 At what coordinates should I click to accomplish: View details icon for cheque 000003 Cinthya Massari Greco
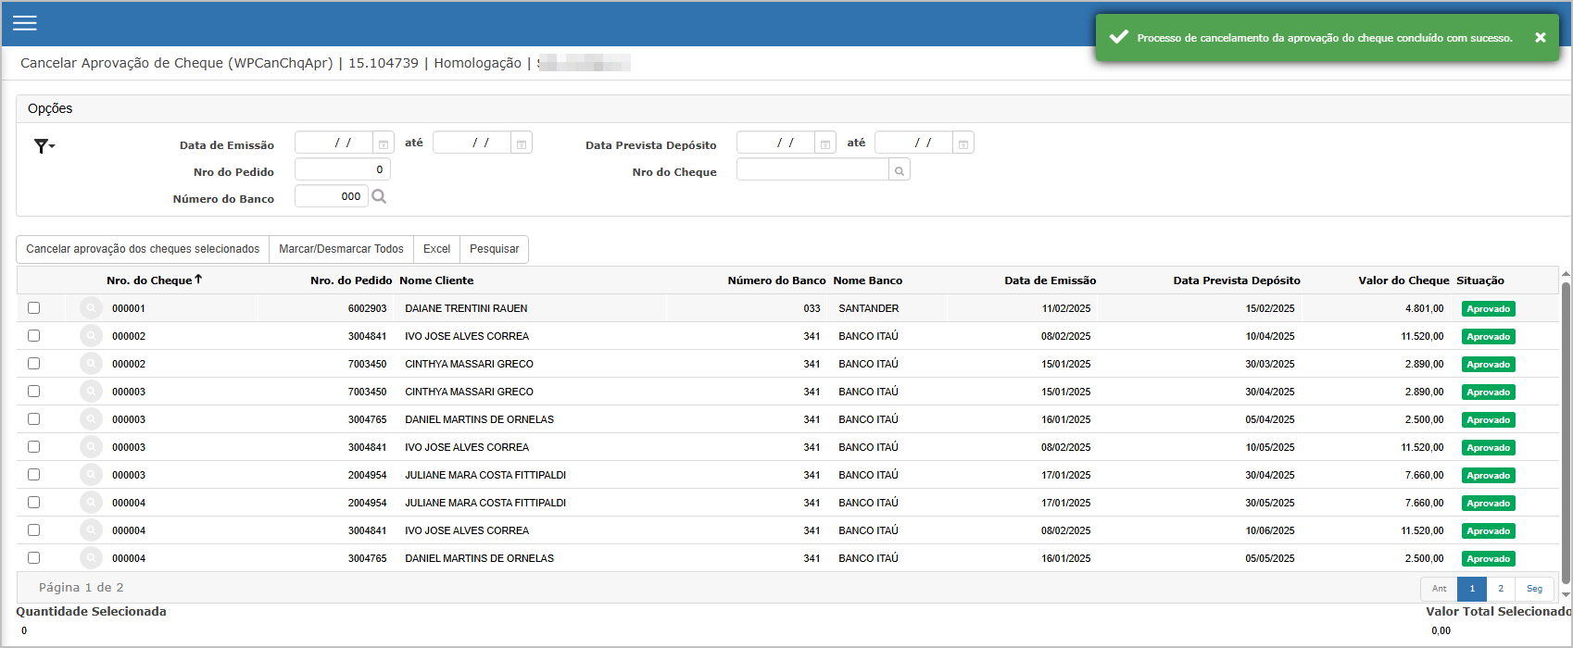91,392
